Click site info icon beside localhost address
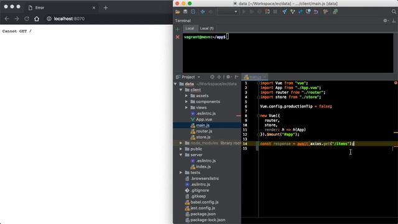 (x=49, y=19)
